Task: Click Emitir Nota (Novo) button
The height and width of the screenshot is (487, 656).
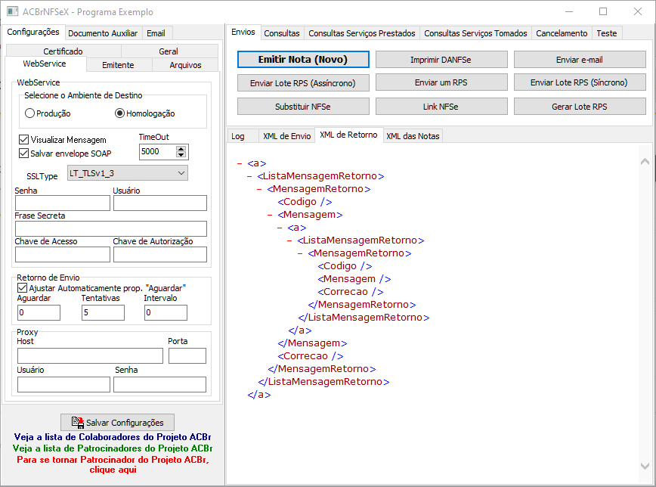Action: tap(303, 60)
